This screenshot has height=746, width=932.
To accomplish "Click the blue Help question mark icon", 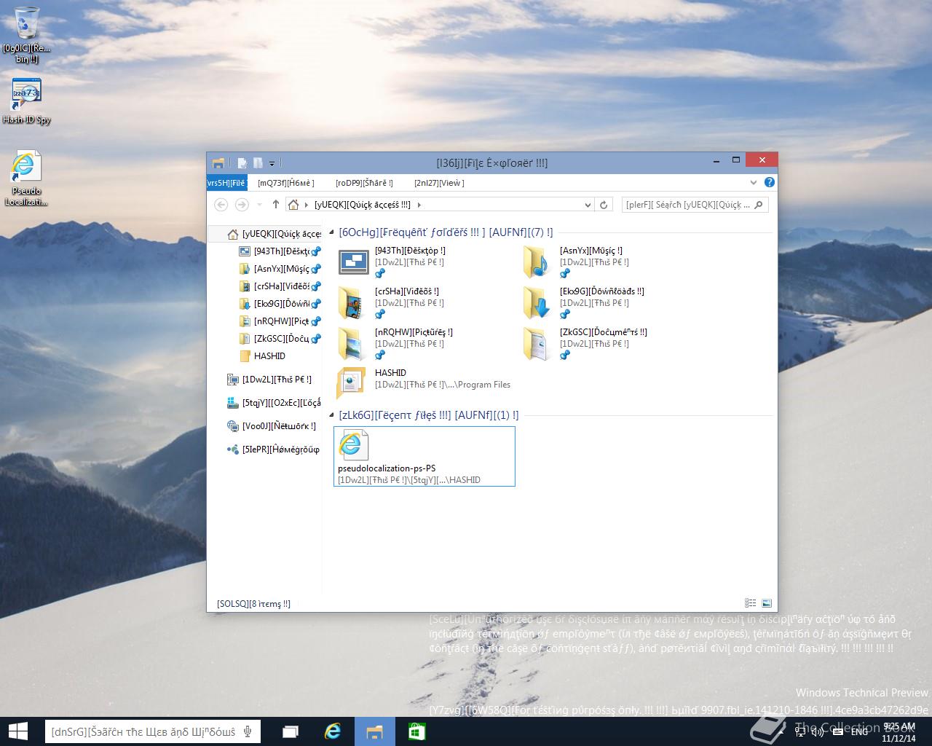I will 770,182.
